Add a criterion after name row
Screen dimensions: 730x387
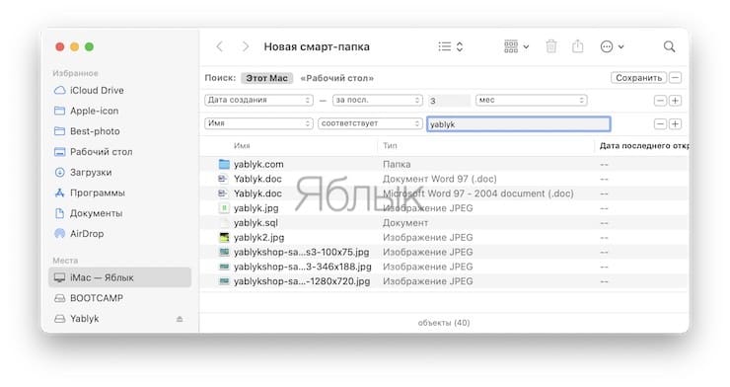point(675,123)
